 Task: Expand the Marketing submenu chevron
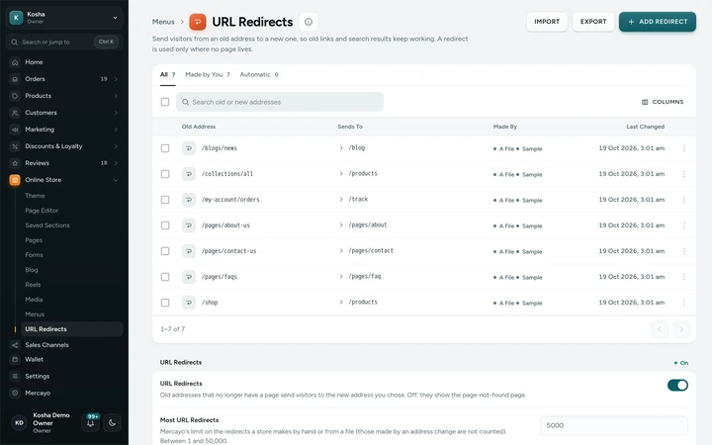point(116,130)
